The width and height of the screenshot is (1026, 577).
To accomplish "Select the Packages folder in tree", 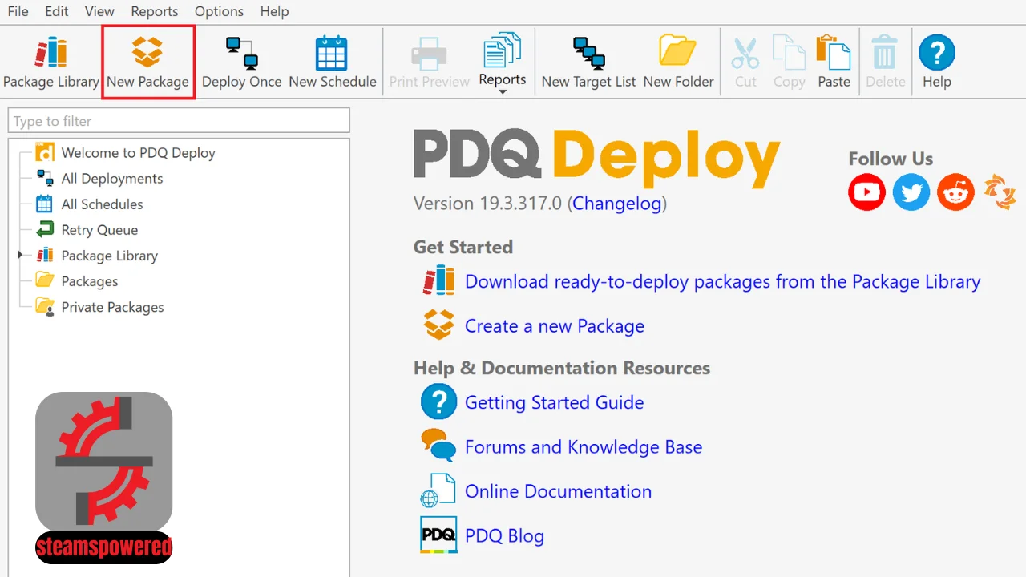I will point(89,281).
